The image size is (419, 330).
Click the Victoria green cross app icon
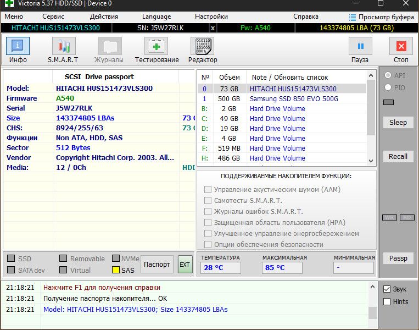(9, 3)
